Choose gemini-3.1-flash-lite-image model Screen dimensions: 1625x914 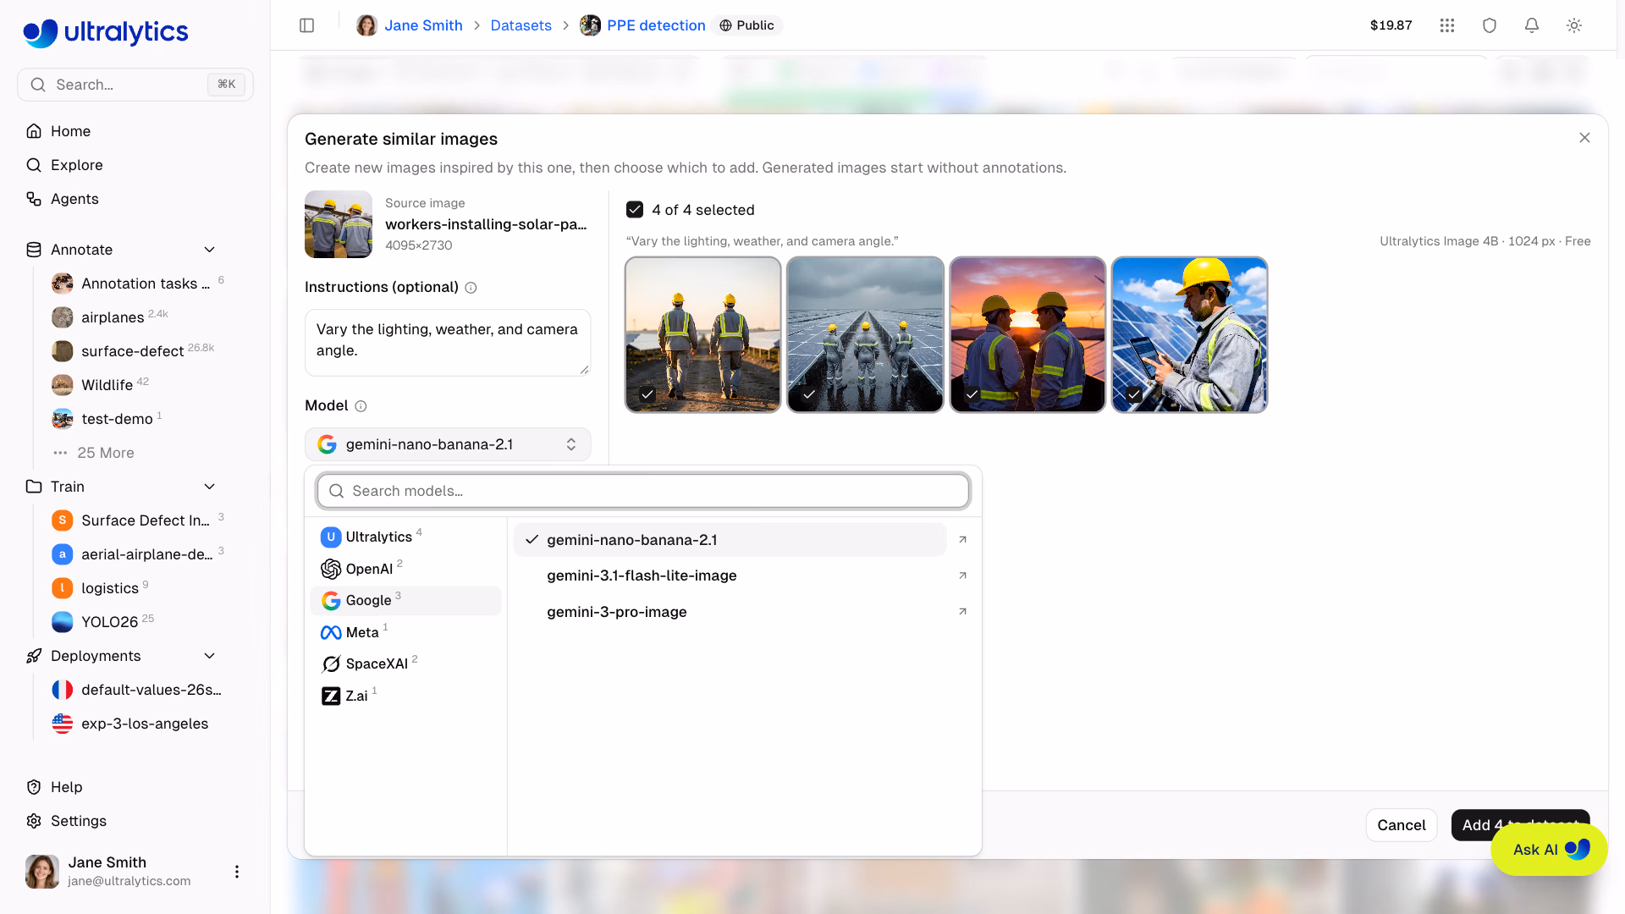point(730,575)
